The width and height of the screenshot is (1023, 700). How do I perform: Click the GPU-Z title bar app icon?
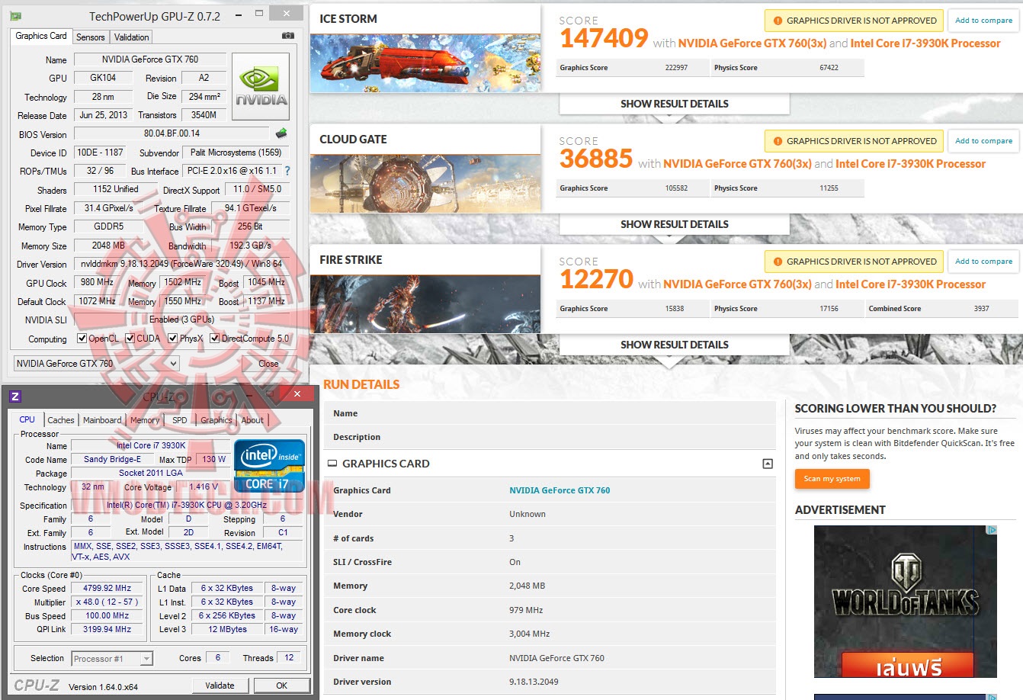pyautogui.click(x=16, y=16)
